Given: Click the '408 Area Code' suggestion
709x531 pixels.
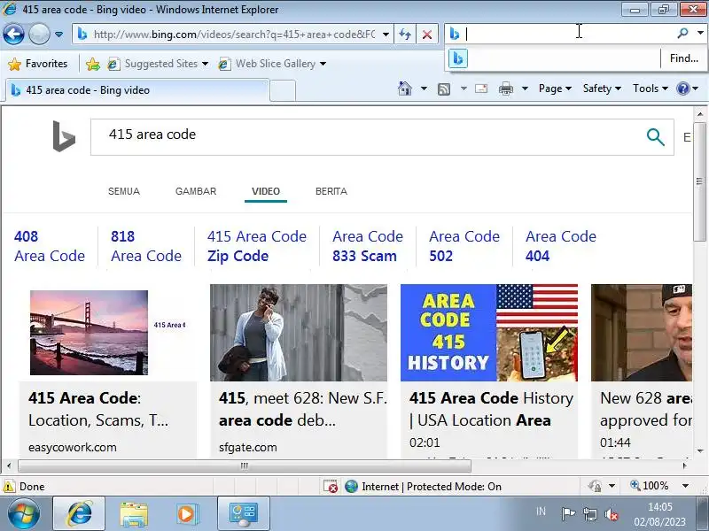Looking at the screenshot, I should 50,246.
